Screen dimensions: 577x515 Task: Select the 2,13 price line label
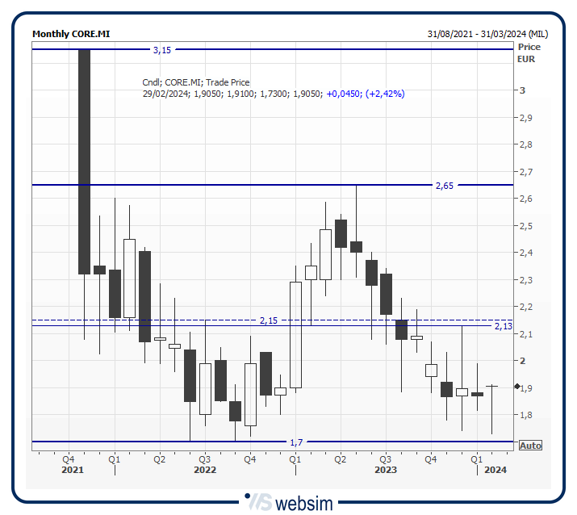click(x=503, y=326)
